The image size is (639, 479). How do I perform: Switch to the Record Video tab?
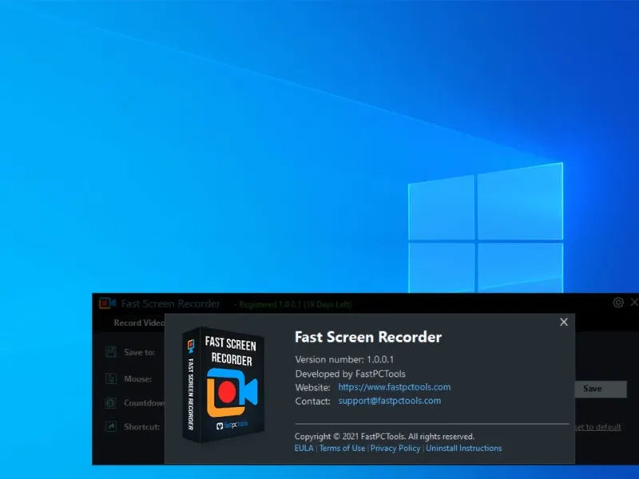(139, 323)
